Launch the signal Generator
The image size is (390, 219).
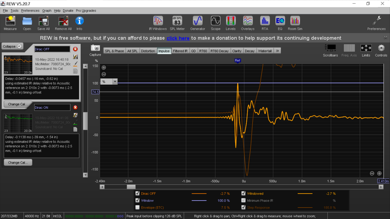(x=197, y=21)
